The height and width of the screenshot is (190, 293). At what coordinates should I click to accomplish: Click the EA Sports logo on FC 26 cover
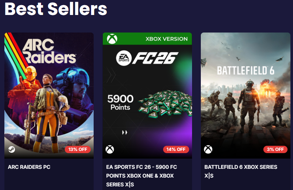pos(123,58)
